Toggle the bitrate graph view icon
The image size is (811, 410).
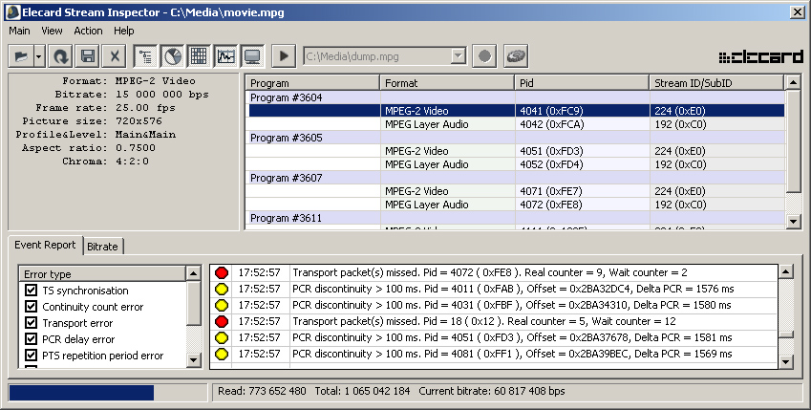[x=225, y=56]
